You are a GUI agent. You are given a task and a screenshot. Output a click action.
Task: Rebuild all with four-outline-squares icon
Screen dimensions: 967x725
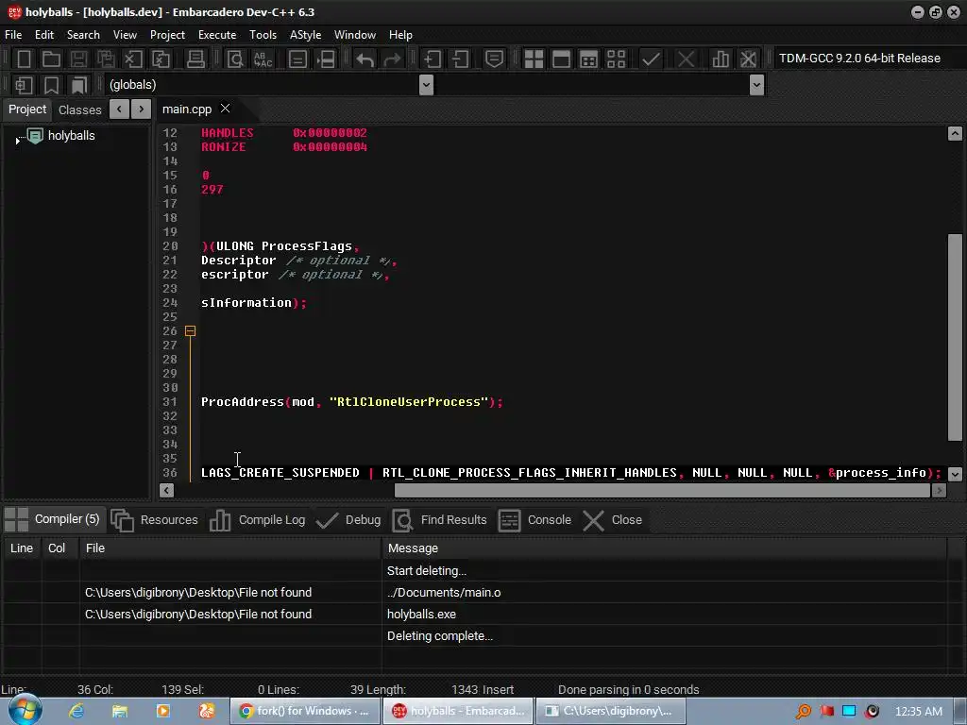[616, 59]
